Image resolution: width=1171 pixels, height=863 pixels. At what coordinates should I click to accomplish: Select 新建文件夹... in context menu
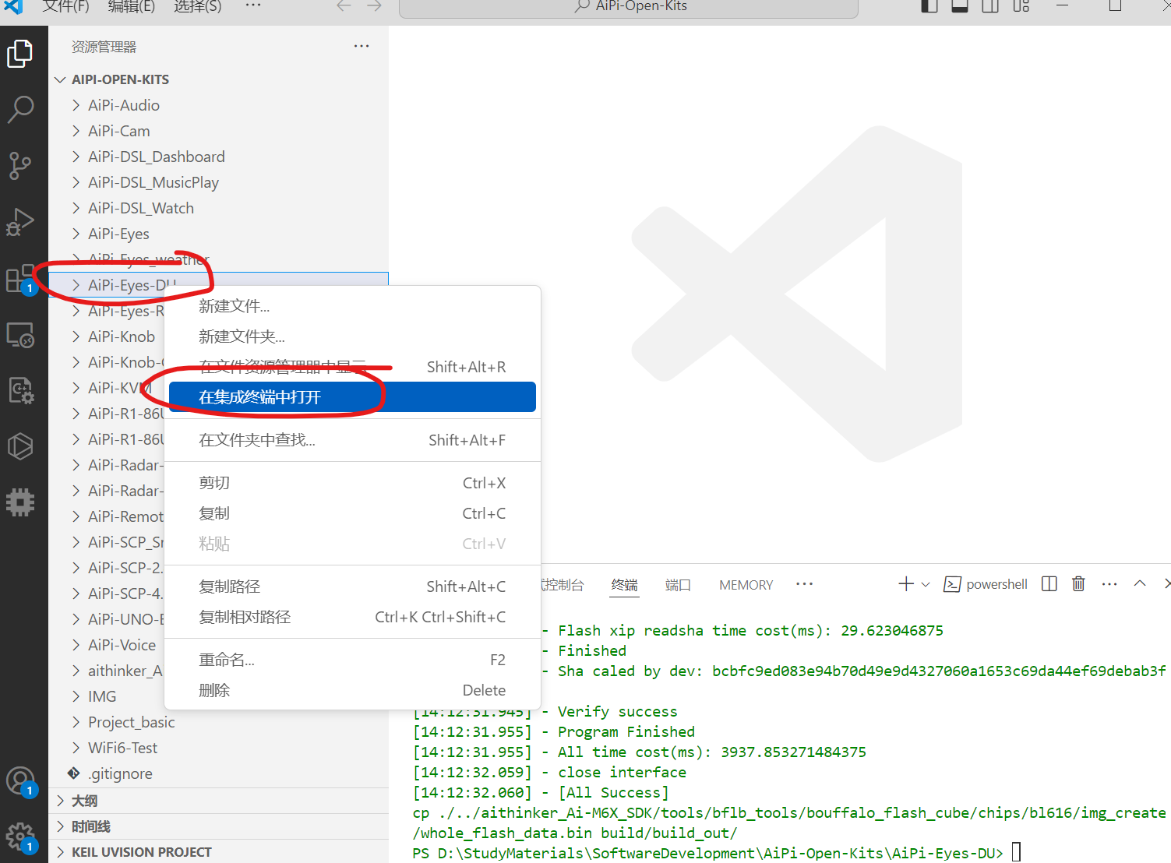tap(352, 336)
